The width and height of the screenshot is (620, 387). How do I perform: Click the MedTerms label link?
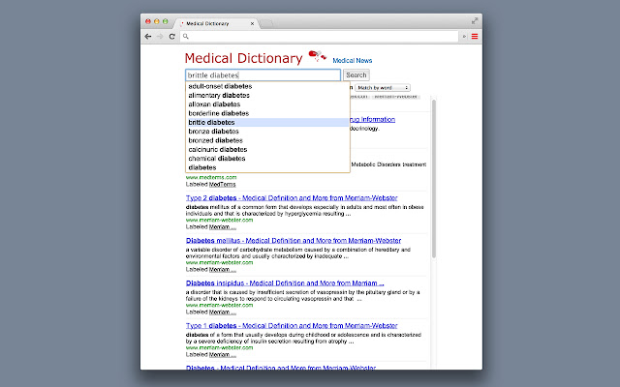click(222, 185)
